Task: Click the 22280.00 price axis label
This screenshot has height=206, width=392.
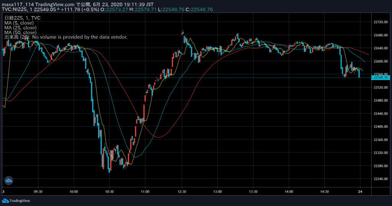Action: 381,166
